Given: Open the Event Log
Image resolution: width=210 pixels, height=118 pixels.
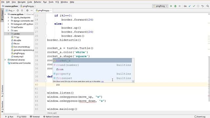Looking at the screenshot, I should click(200, 117).
